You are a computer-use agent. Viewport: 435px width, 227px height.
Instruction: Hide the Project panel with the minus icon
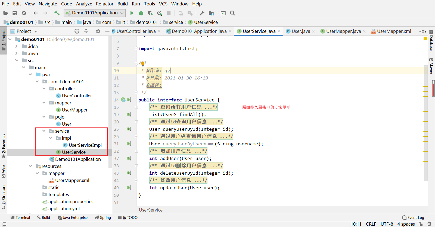point(107,31)
